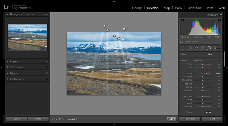The height and width of the screenshot is (126, 228).
Task: Expand the Collections panel
Action: pos(8,79)
